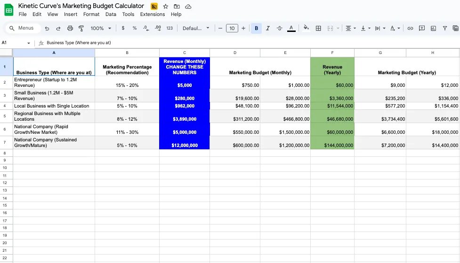Select the $5,000 monthly revenue cell
The image size is (460, 263).
tap(185, 85)
